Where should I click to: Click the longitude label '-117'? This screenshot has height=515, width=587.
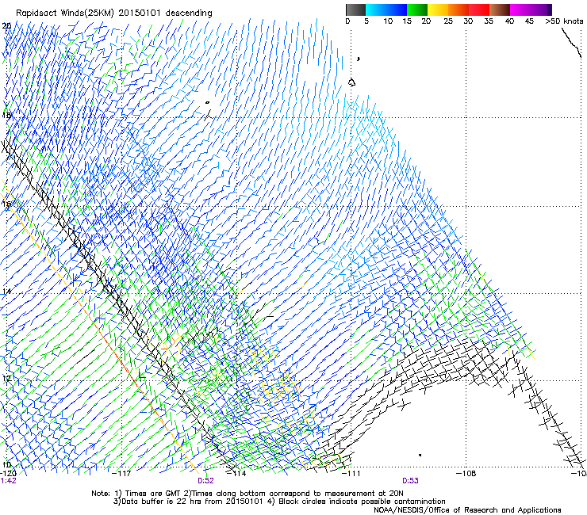coord(121,474)
